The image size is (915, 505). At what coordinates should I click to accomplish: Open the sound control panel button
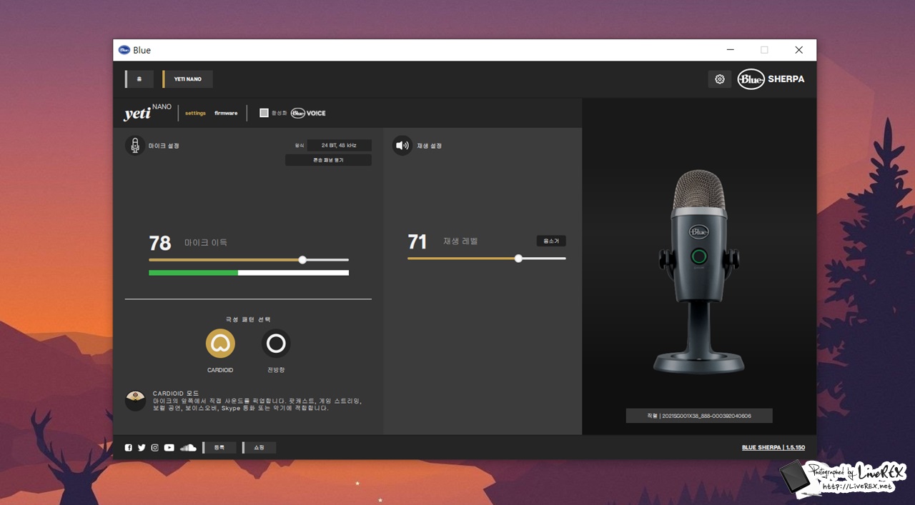328,160
